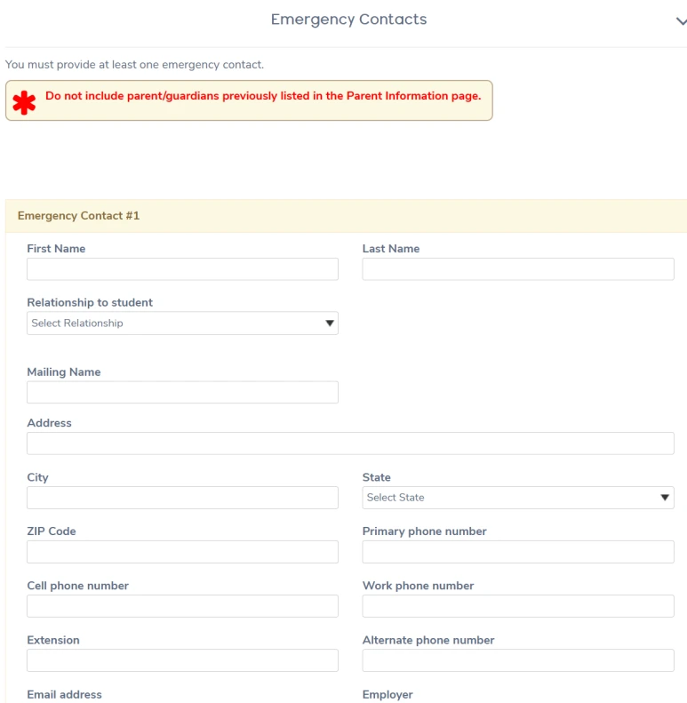
Task: Click the ZIP Code field
Action: pyautogui.click(x=182, y=552)
